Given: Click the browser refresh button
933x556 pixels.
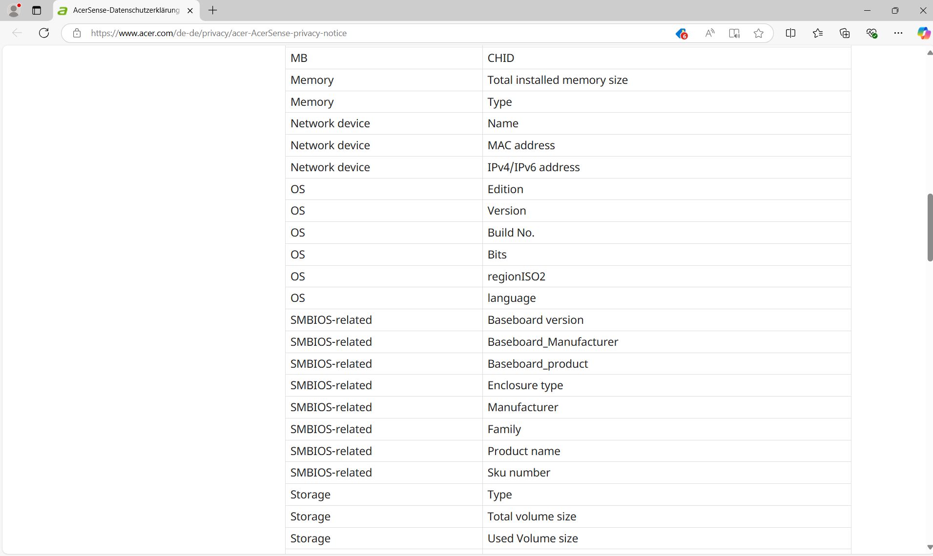Looking at the screenshot, I should click(44, 33).
